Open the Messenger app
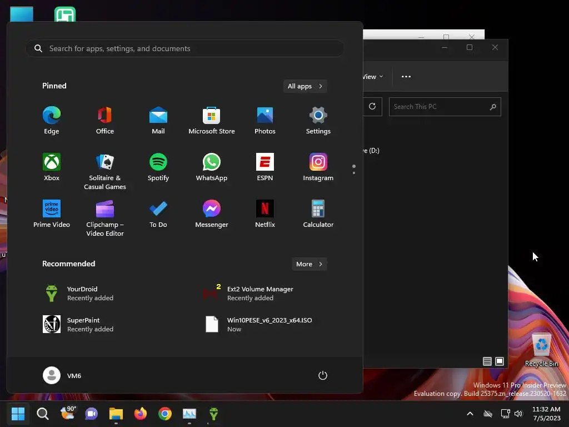Viewport: 569px width, 427px height. (212, 214)
